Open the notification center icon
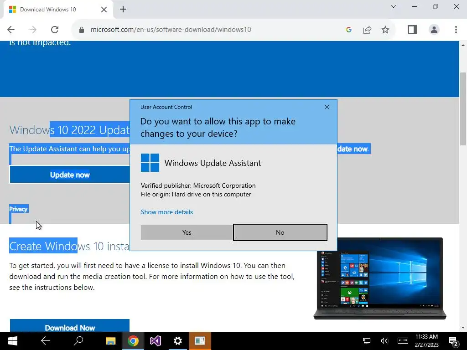This screenshot has height=350, width=467. tap(453, 341)
